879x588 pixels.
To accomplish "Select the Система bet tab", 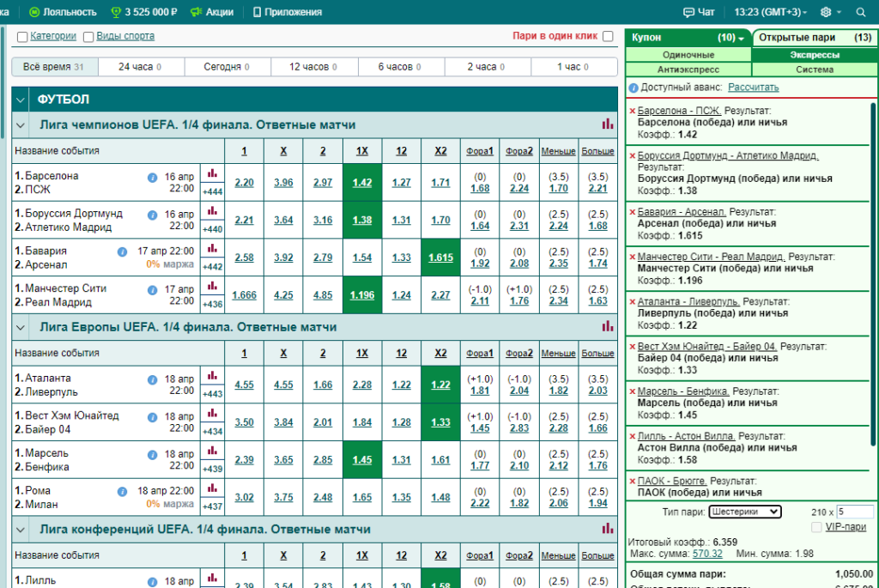I will coord(815,70).
